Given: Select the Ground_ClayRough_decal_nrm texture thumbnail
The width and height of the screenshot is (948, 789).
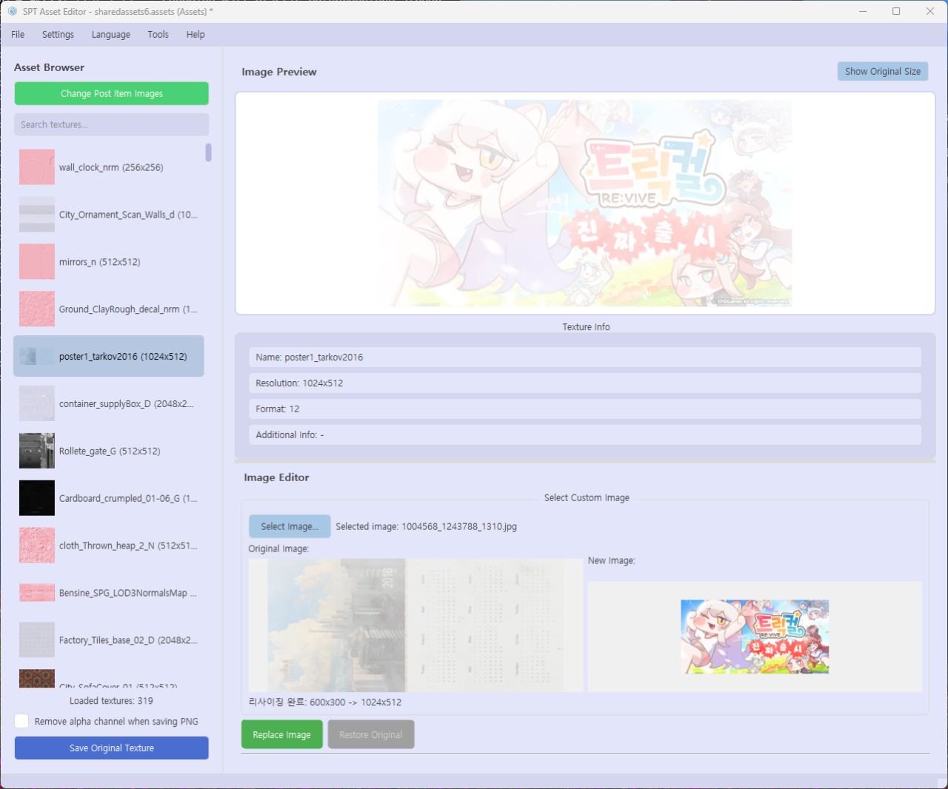Looking at the screenshot, I should coord(37,309).
